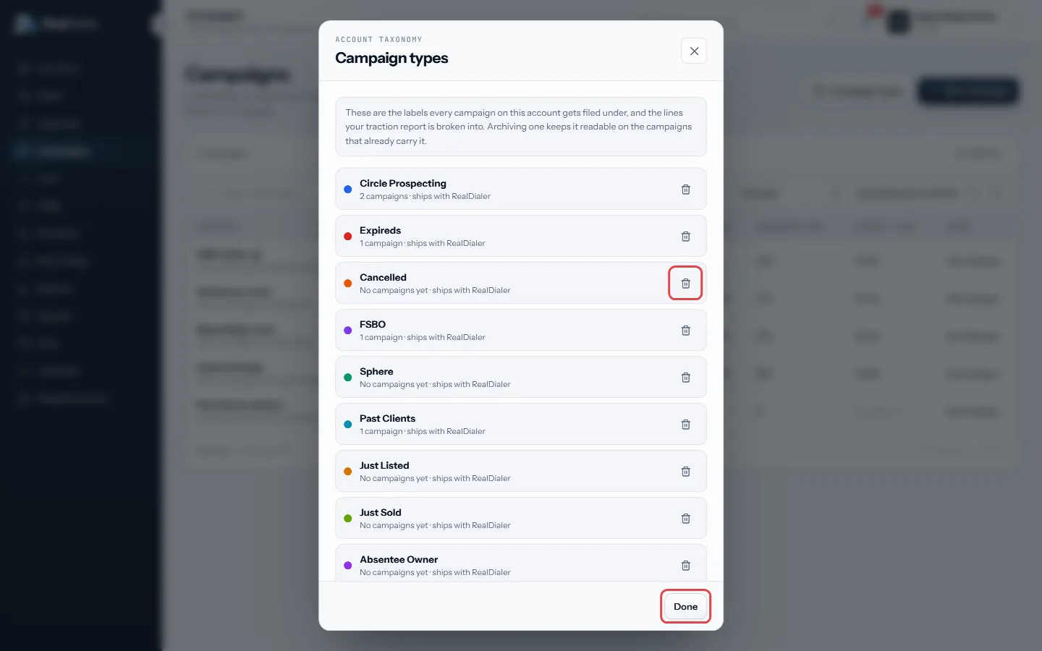Viewport: 1042px width, 651px height.
Task: Delete the Past Clients campaign type
Action: tap(685, 425)
